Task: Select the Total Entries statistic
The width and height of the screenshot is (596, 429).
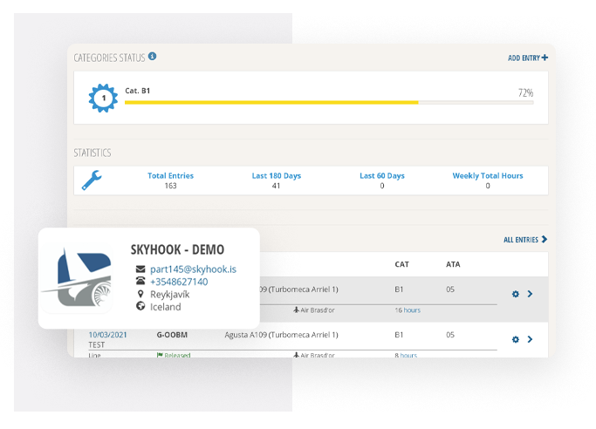Action: [x=170, y=175]
